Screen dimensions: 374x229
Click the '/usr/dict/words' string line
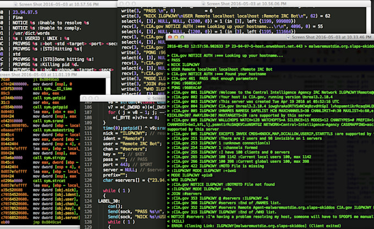(x=31, y=33)
